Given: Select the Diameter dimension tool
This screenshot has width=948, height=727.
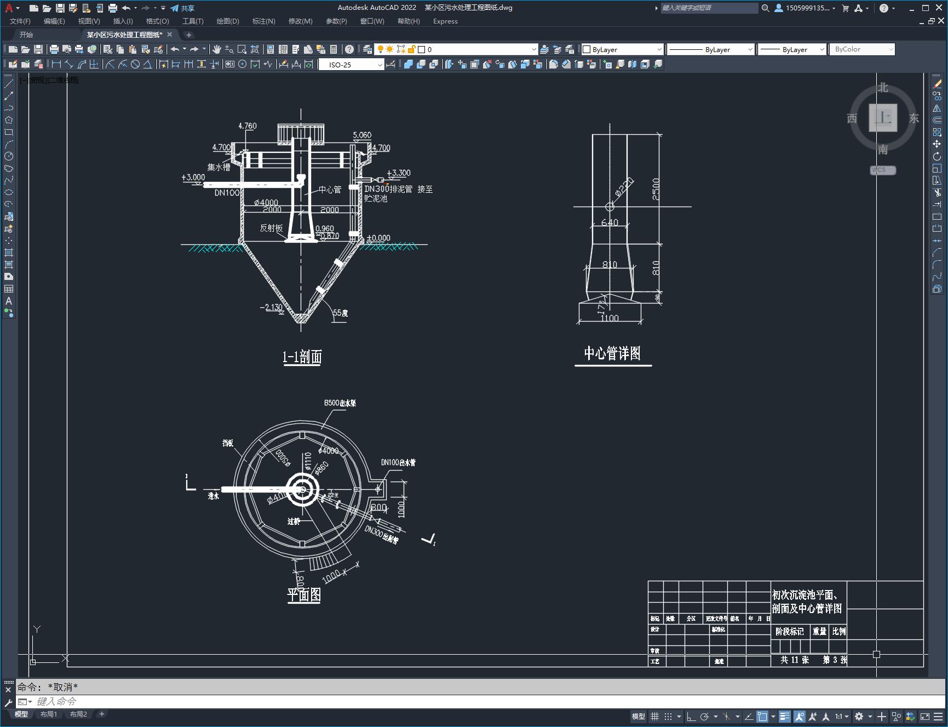Looking at the screenshot, I should click(x=135, y=64).
